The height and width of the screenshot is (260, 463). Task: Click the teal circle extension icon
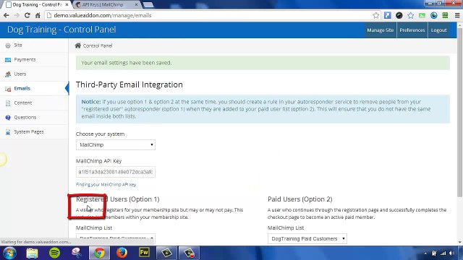tap(433, 15)
